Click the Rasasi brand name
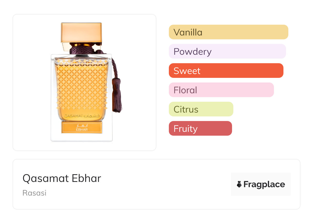This screenshot has width=313, height=222. (34, 193)
